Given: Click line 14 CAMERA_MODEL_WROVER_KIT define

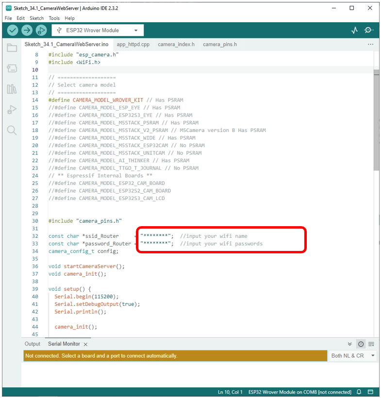Looking at the screenshot, I should (116, 100).
